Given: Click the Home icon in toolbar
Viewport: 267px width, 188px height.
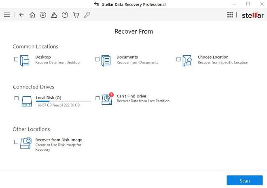Looking at the screenshot, I should point(32,15).
